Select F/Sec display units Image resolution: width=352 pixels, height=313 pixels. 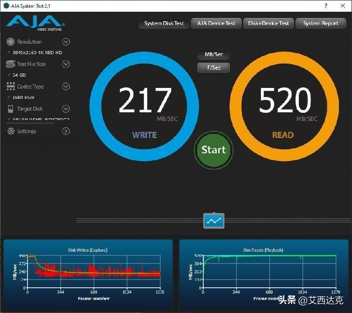214,68
